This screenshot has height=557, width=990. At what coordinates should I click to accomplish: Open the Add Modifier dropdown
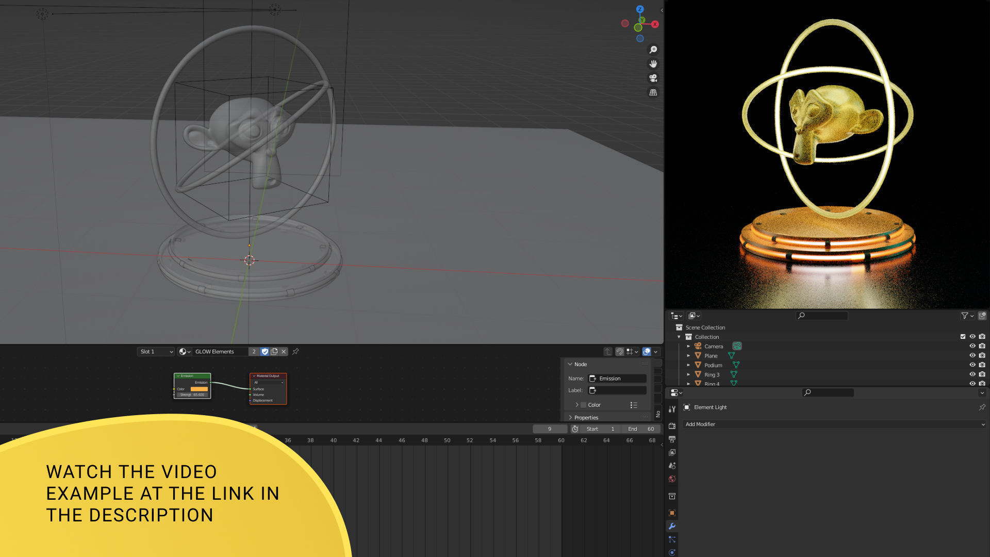pyautogui.click(x=835, y=424)
